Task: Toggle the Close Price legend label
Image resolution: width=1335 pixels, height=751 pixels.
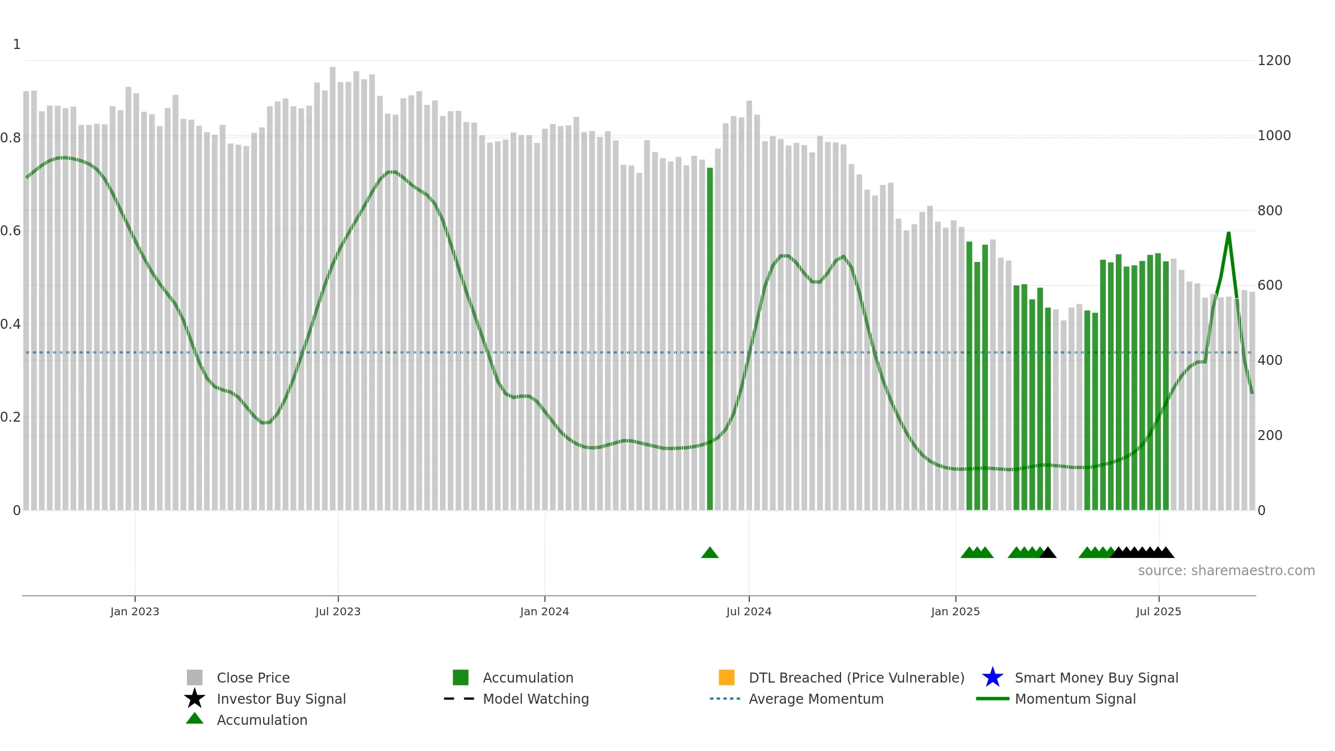Action: [253, 678]
